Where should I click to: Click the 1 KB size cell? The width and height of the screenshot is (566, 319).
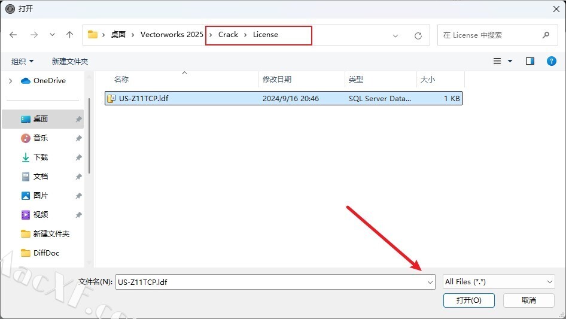pos(452,99)
